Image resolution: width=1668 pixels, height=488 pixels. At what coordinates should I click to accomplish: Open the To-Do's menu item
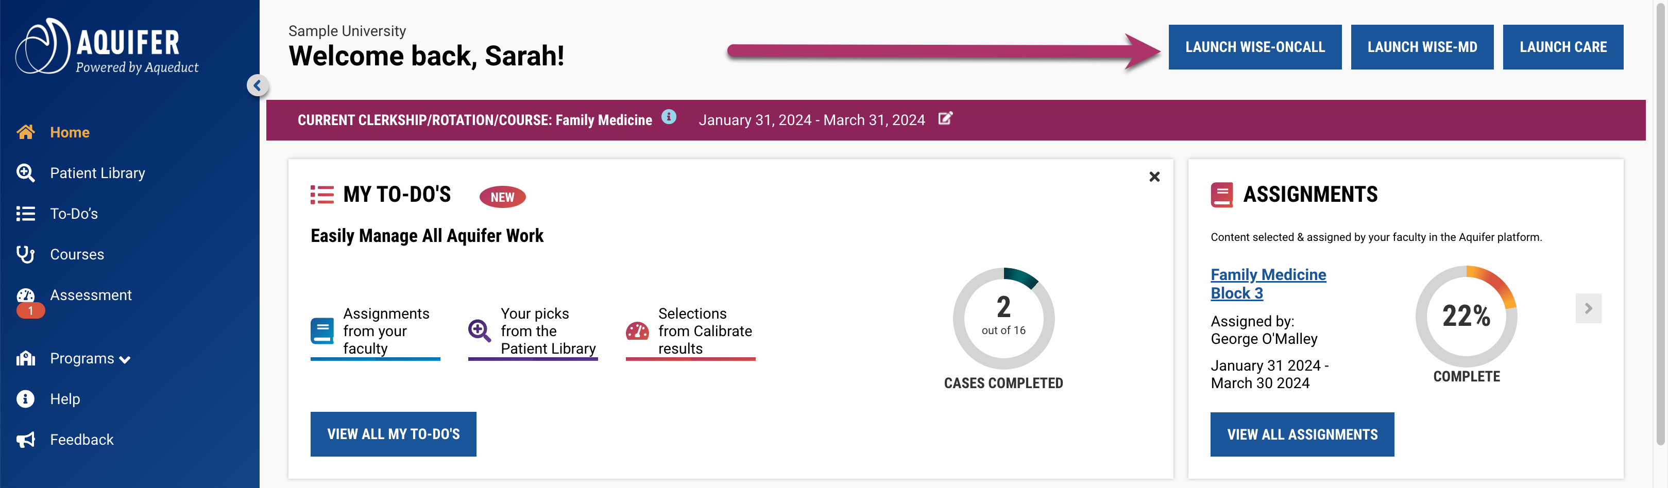pyautogui.click(x=74, y=214)
